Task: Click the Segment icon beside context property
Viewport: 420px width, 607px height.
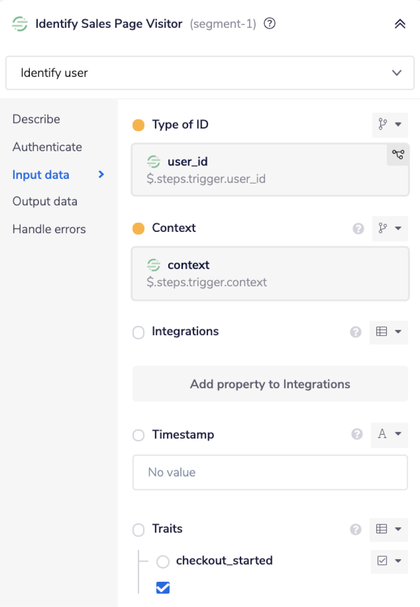Action: pos(154,265)
